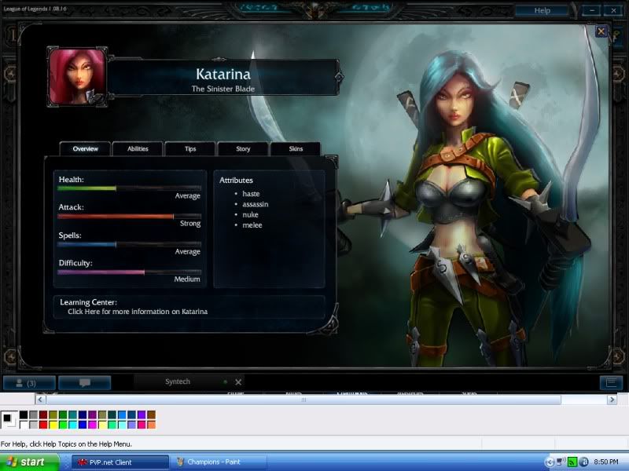629x471 pixels.
Task: Open the friends list icon
Action: tap(28, 383)
